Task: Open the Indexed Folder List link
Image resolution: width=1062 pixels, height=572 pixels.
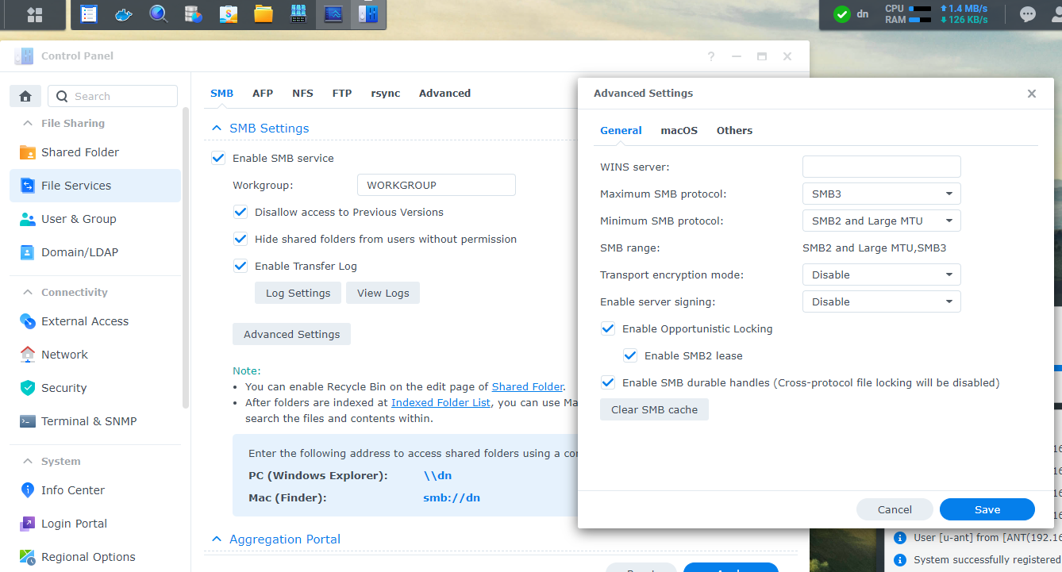Action: (x=441, y=402)
